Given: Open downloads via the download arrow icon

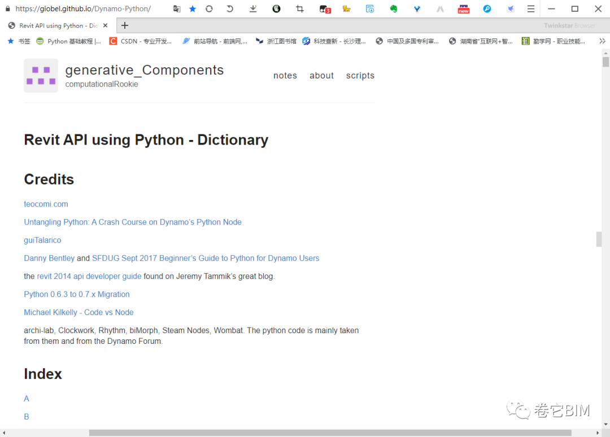Looking at the screenshot, I should point(253,9).
